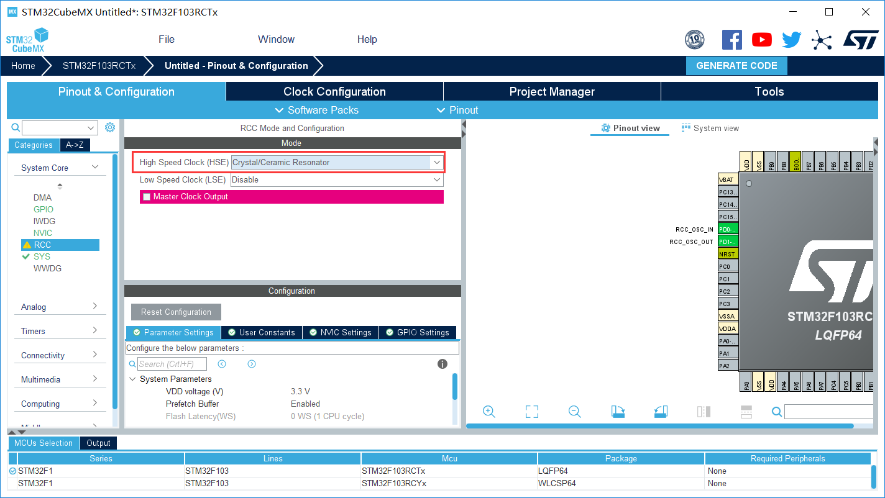885x498 pixels.
Task: Open the ST community network icon
Action: pos(822,40)
